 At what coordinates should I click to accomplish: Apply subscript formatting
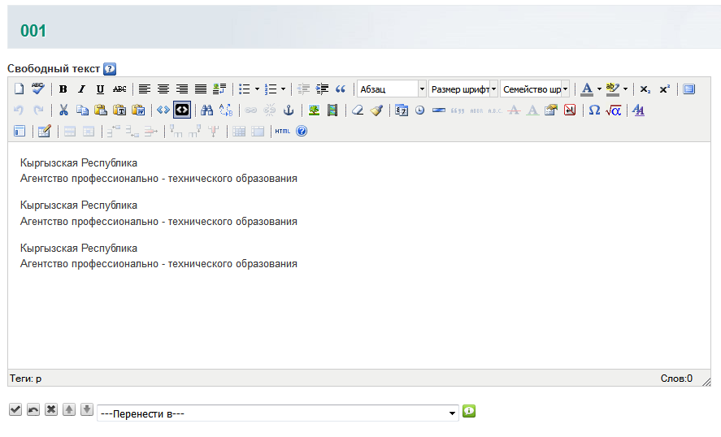tap(645, 89)
